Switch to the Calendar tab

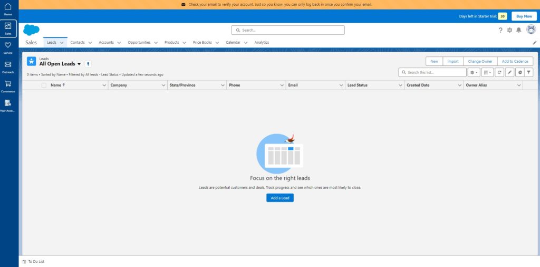[x=233, y=42]
